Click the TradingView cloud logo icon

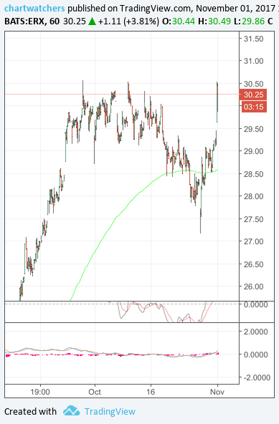pos(72,411)
